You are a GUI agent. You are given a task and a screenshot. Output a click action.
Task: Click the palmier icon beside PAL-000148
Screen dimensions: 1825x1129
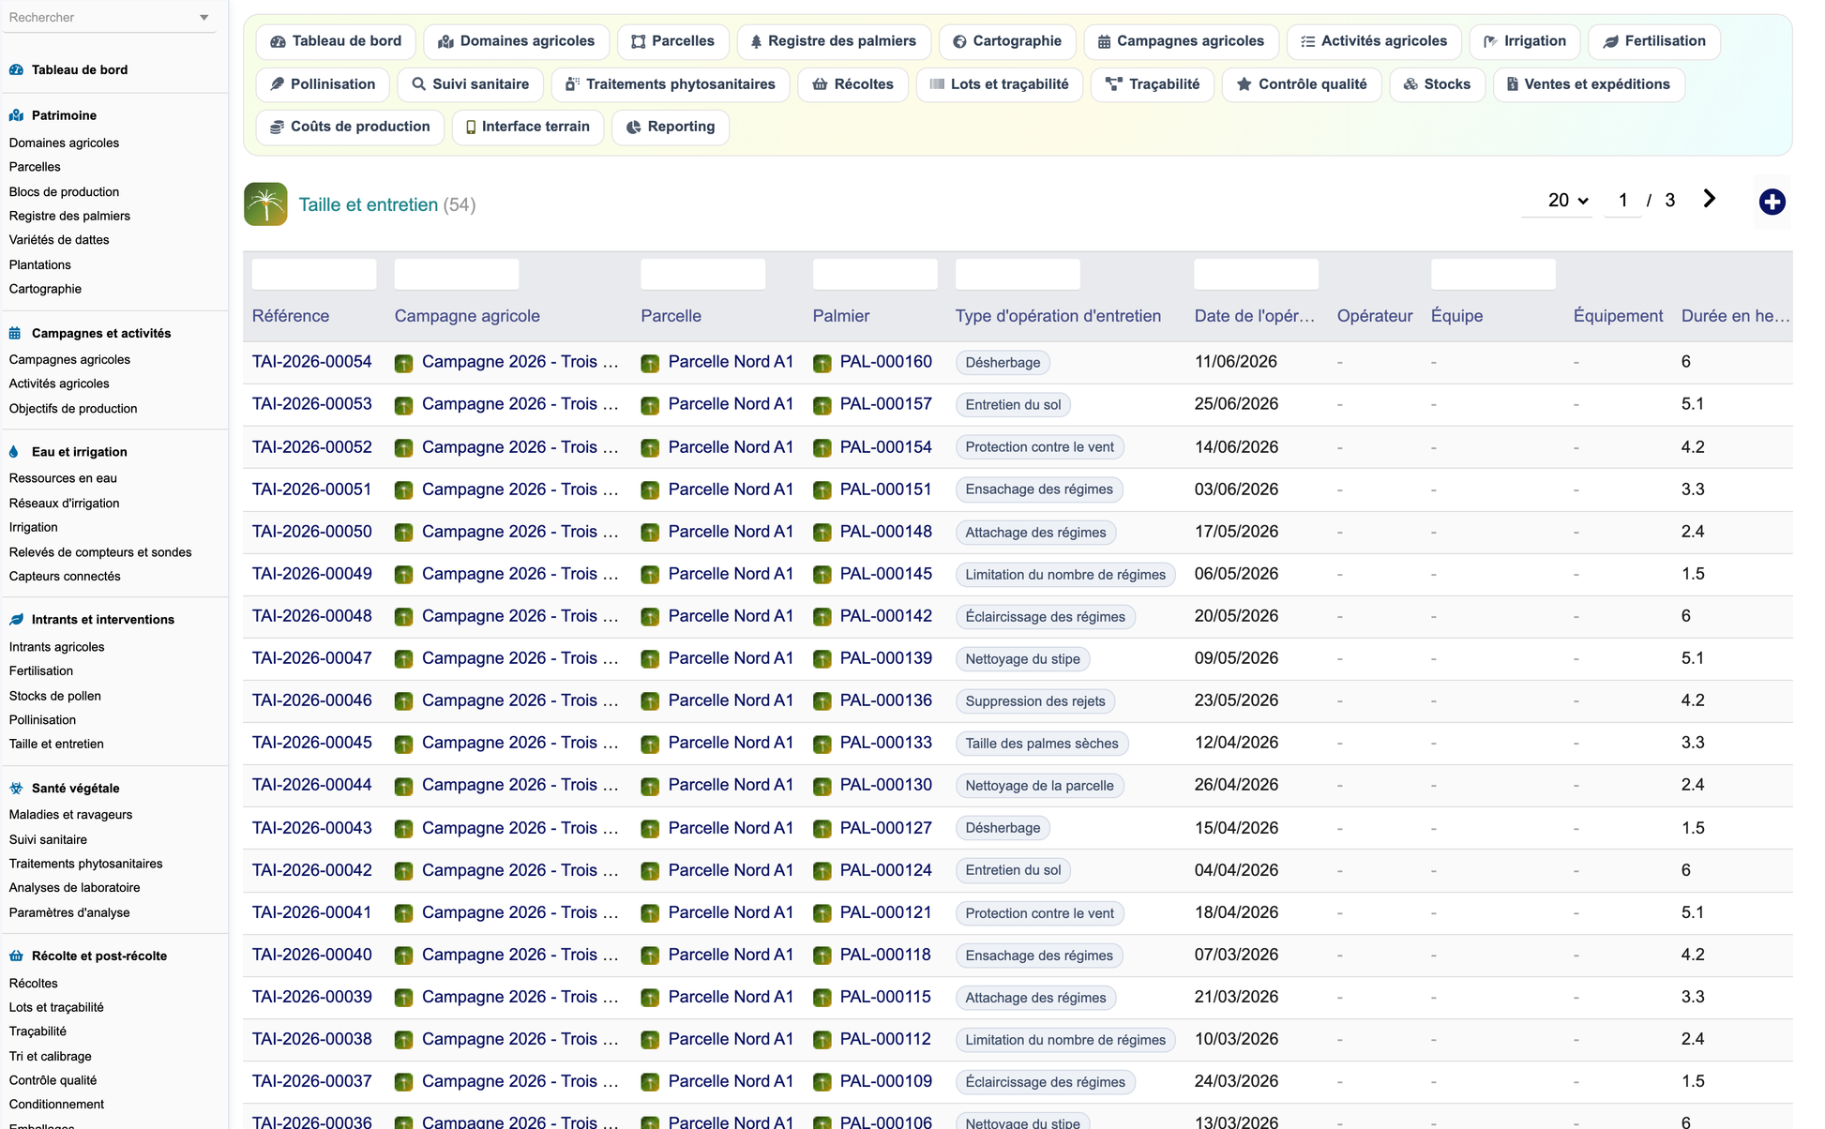[x=822, y=533]
